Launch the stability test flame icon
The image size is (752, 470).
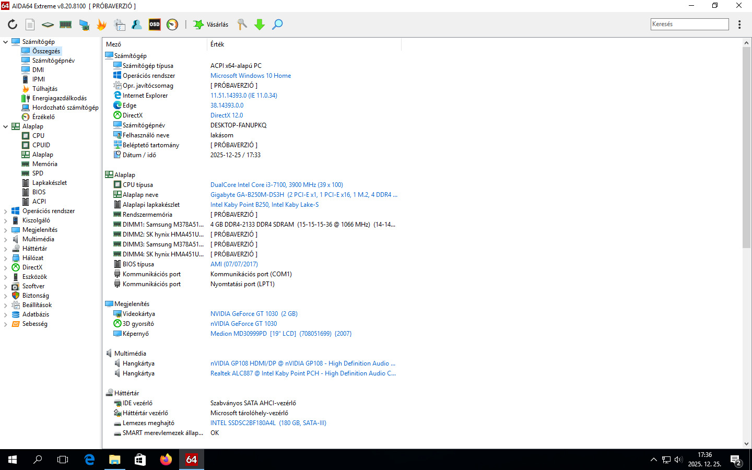coord(101,25)
